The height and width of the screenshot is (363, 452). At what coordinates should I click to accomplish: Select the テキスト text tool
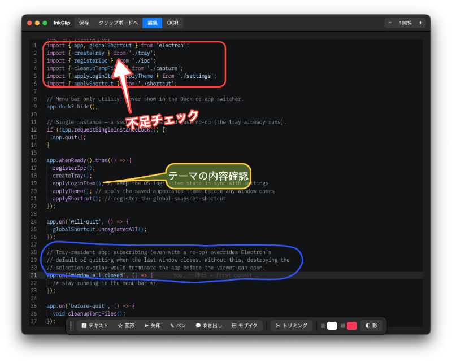point(94,326)
